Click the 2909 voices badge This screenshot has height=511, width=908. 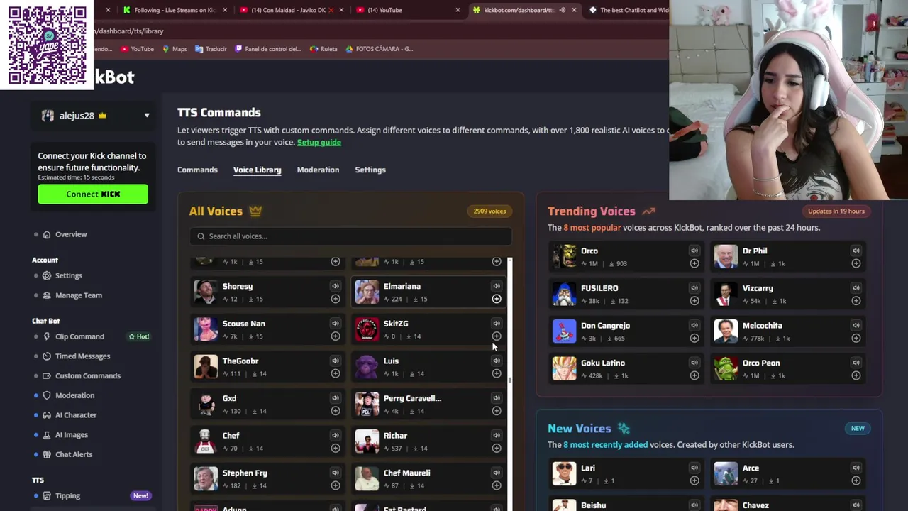489,211
